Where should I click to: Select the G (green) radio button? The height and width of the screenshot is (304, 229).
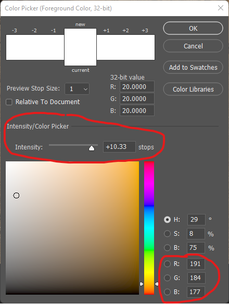(x=168, y=278)
